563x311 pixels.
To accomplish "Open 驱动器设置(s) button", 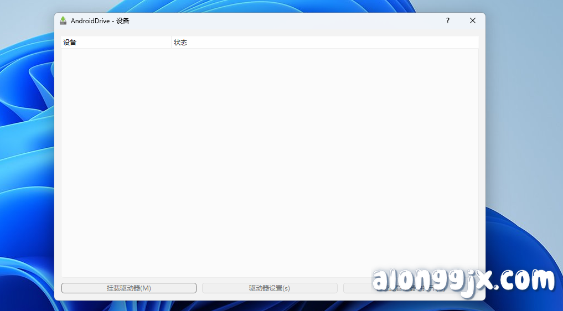I will coord(270,288).
